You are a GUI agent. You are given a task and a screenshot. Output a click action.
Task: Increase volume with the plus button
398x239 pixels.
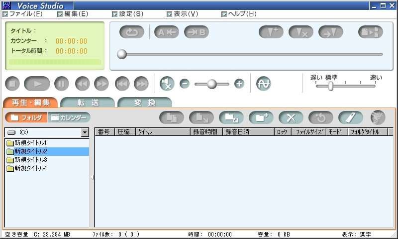pyautogui.click(x=239, y=84)
